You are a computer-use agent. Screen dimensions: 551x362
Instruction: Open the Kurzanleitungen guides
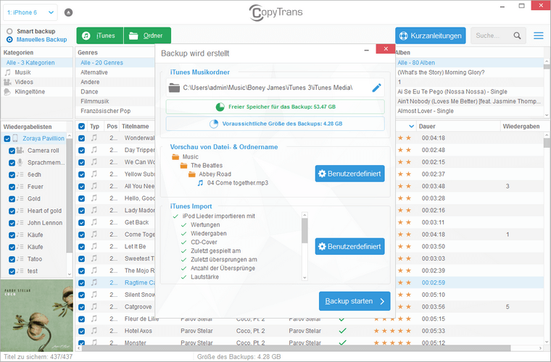[x=430, y=35]
